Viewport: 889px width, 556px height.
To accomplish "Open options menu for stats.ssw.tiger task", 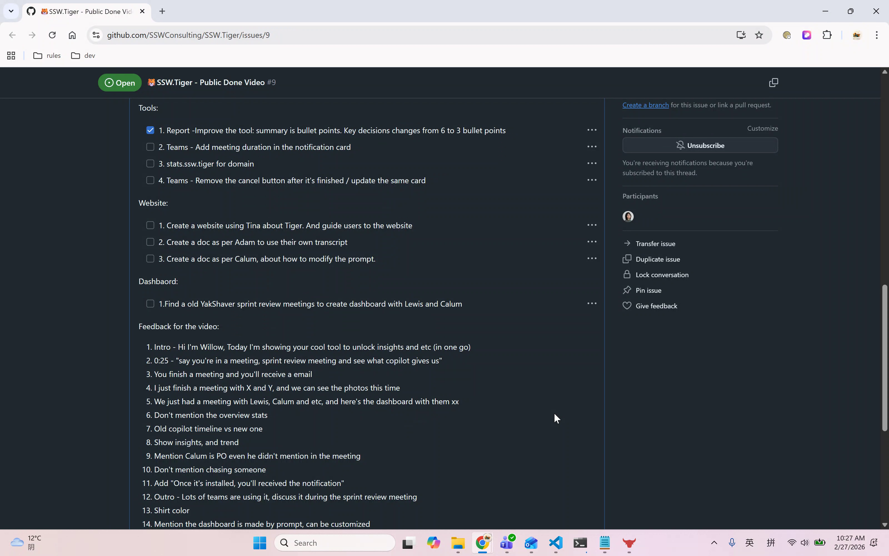I will pyautogui.click(x=592, y=163).
